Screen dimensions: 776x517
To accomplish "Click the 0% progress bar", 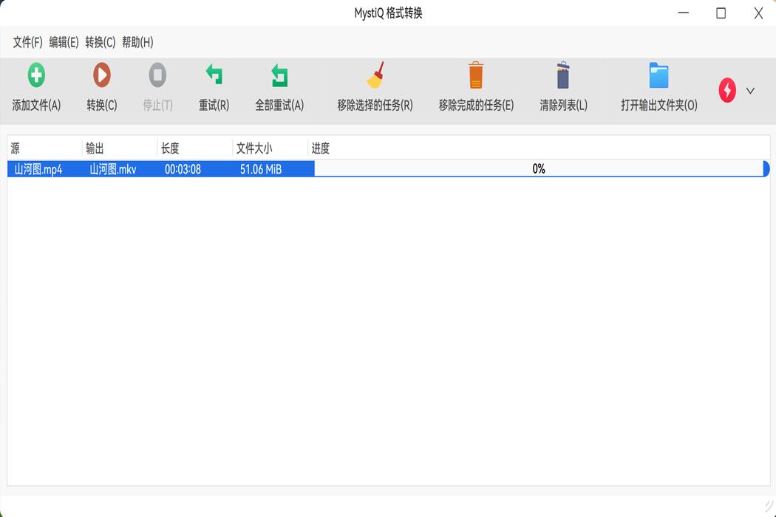I will pyautogui.click(x=539, y=168).
